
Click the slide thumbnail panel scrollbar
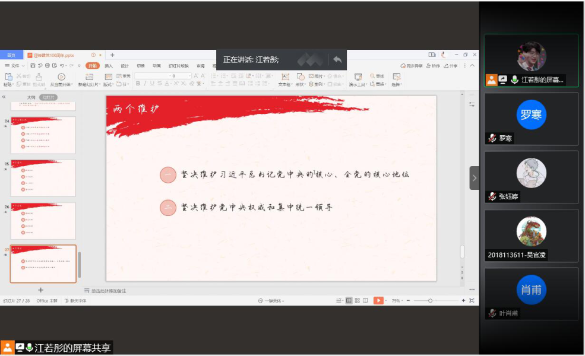pyautogui.click(x=79, y=265)
